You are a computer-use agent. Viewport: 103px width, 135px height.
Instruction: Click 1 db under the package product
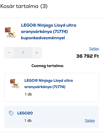[28, 94]
